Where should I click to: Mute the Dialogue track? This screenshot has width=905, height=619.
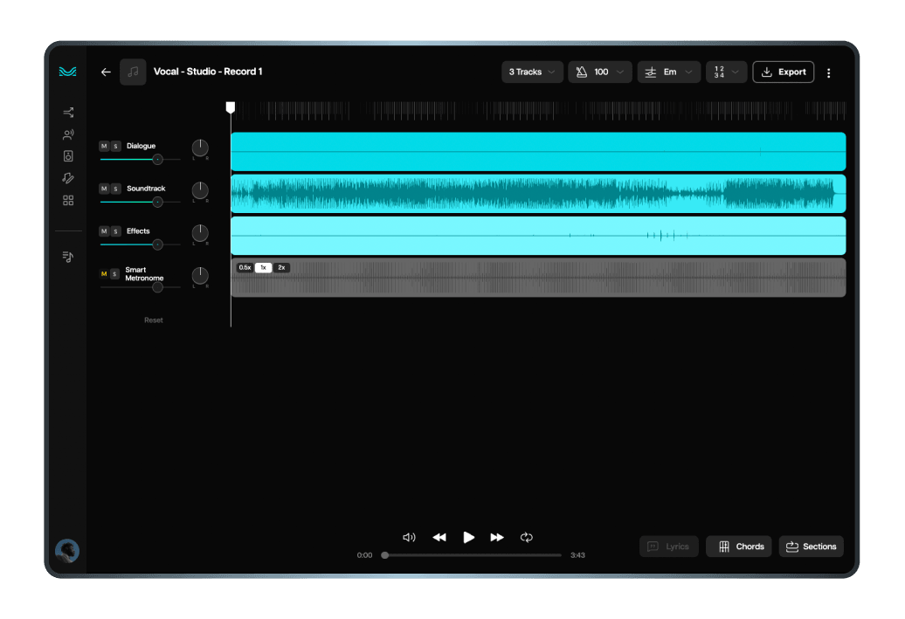pos(104,146)
